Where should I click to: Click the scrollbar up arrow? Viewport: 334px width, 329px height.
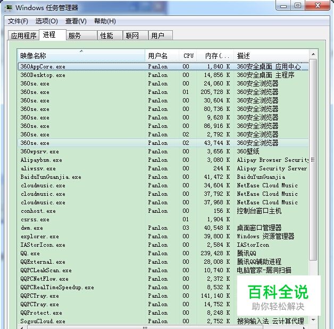[313, 55]
